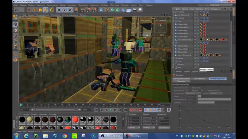Click the Объект Куб.7 object row
This screenshot has height=139, width=248.
(x=183, y=24)
